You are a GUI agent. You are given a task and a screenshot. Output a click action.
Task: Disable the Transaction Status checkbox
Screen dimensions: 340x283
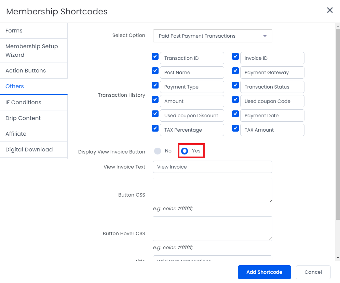click(235, 85)
